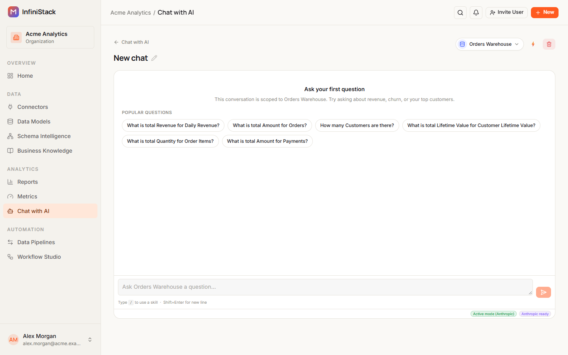This screenshot has width=568, height=355.
Task: Navigate to Schema Intelligence
Action: pos(50,136)
